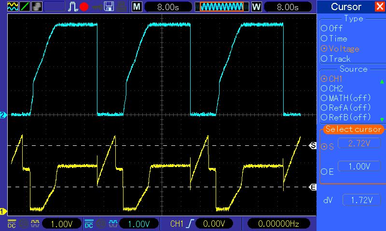Select the Time cursor type
386x231 pixels.
(334, 38)
